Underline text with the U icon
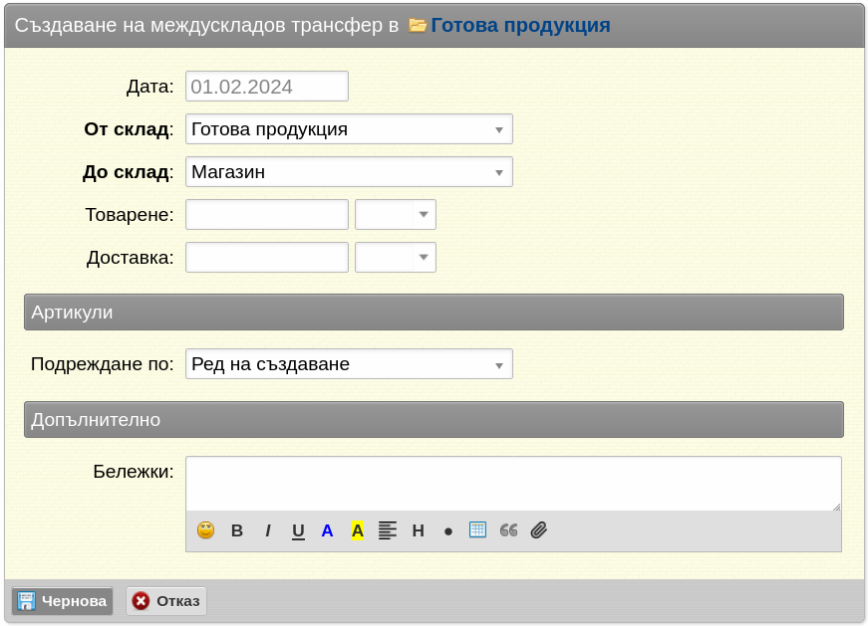Viewport: 868px width, 626px height. (298, 530)
